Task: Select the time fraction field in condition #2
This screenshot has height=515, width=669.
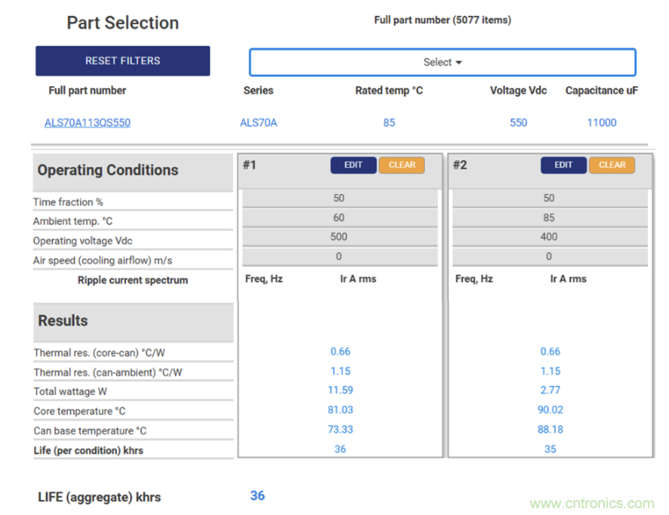Action: [549, 199]
